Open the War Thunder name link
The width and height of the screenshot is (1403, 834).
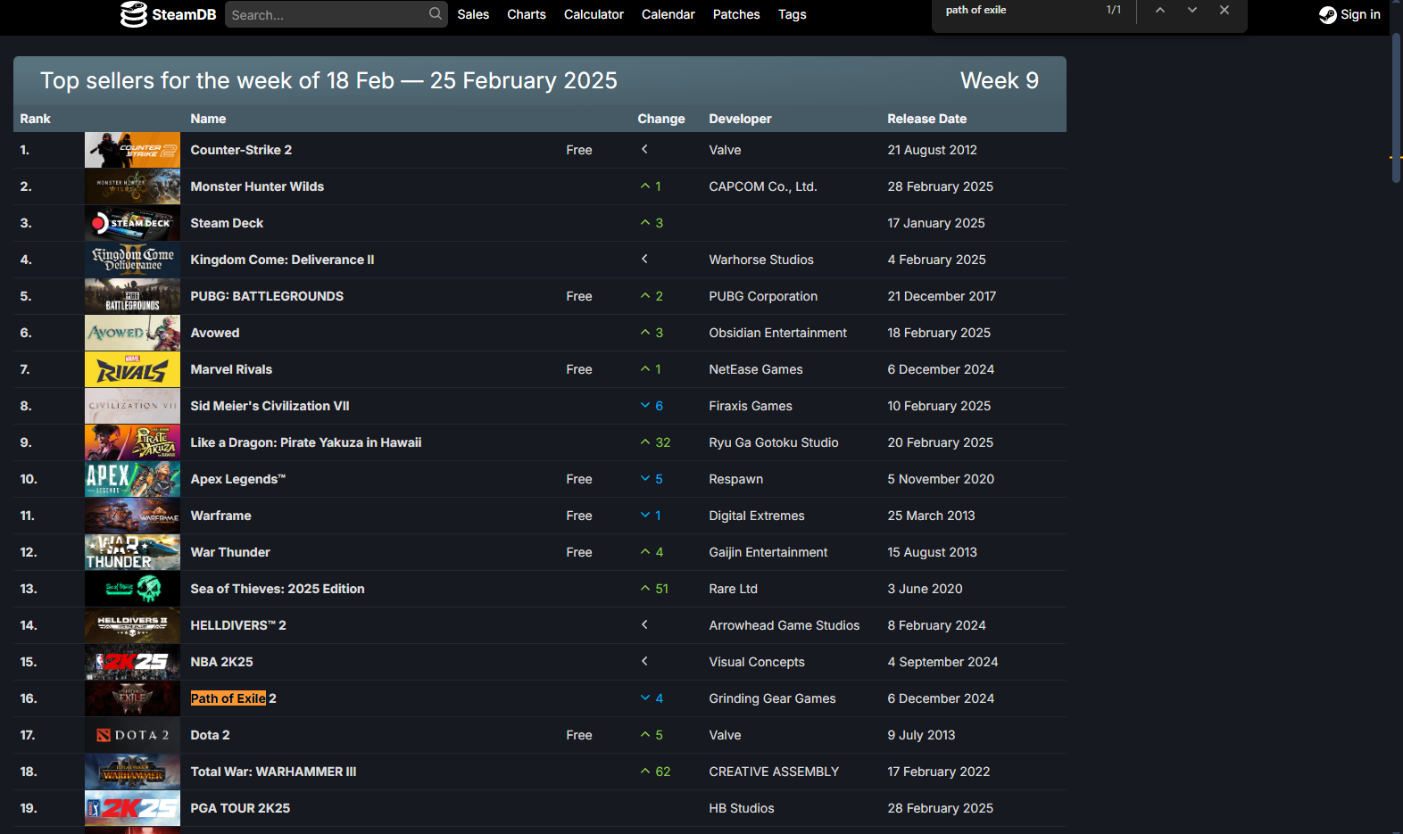[x=230, y=552]
